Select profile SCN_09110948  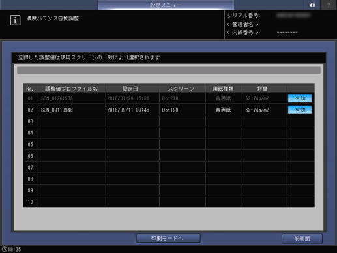(x=57, y=110)
